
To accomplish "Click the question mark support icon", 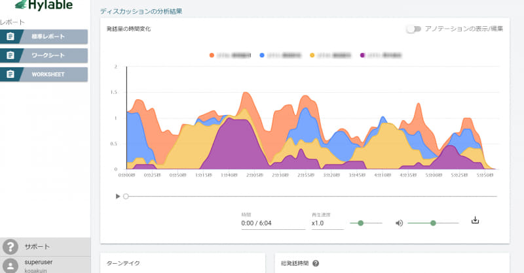I will [x=10, y=247].
